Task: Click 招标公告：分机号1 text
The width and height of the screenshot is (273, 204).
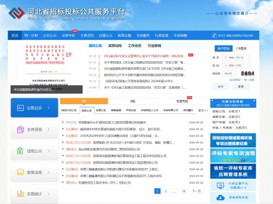Action: click(x=226, y=111)
